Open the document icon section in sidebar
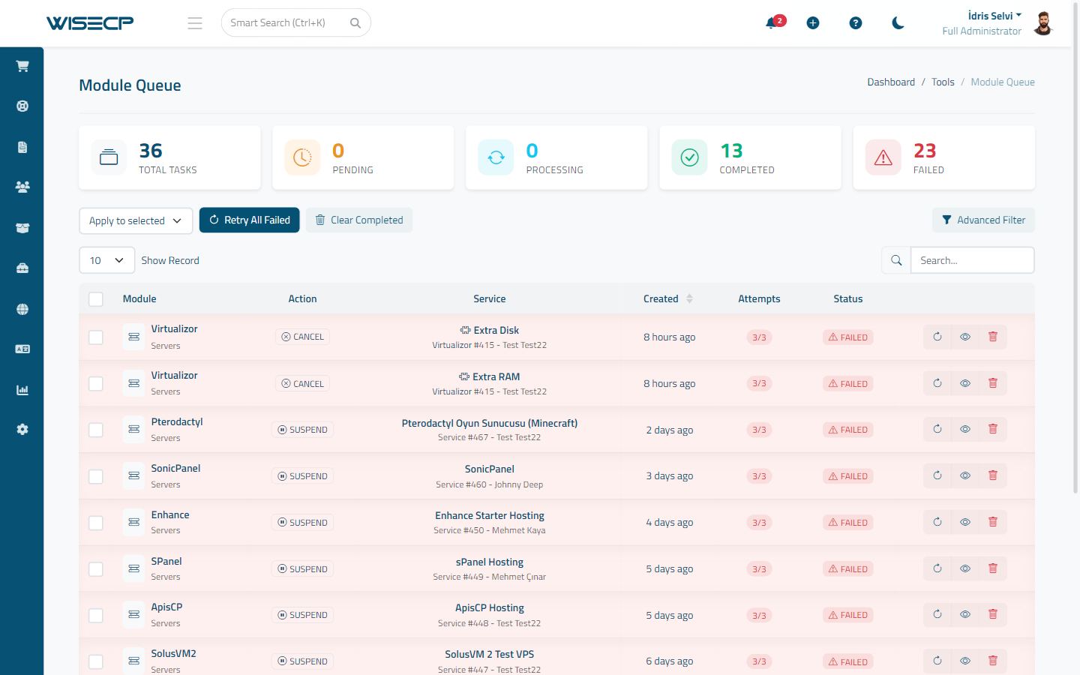Image resolution: width=1080 pixels, height=675 pixels. (x=22, y=147)
